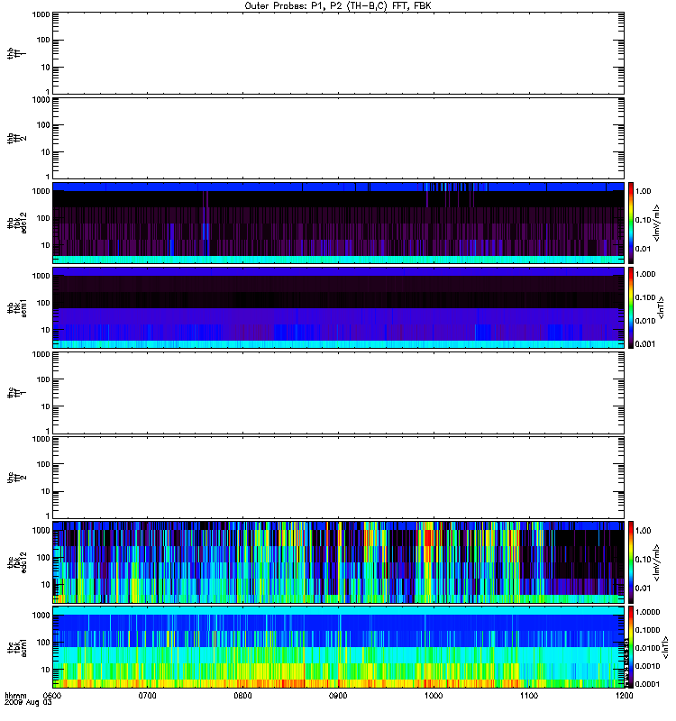The width and height of the screenshot is (676, 721).
Task: Click inside the thc fbk edc12 spectrogram
Action: point(339,561)
